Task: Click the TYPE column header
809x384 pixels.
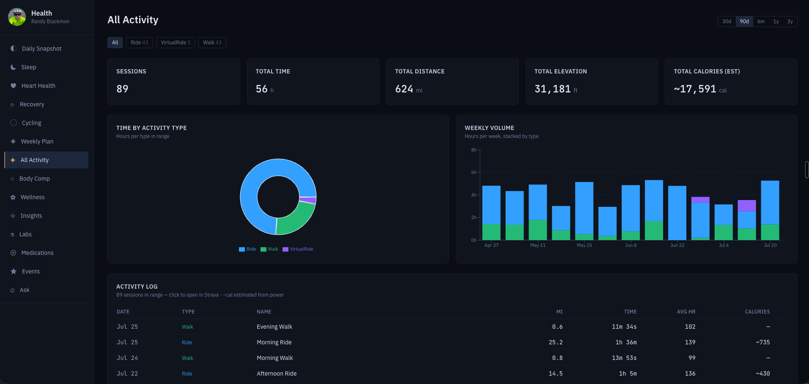Action: (188, 312)
